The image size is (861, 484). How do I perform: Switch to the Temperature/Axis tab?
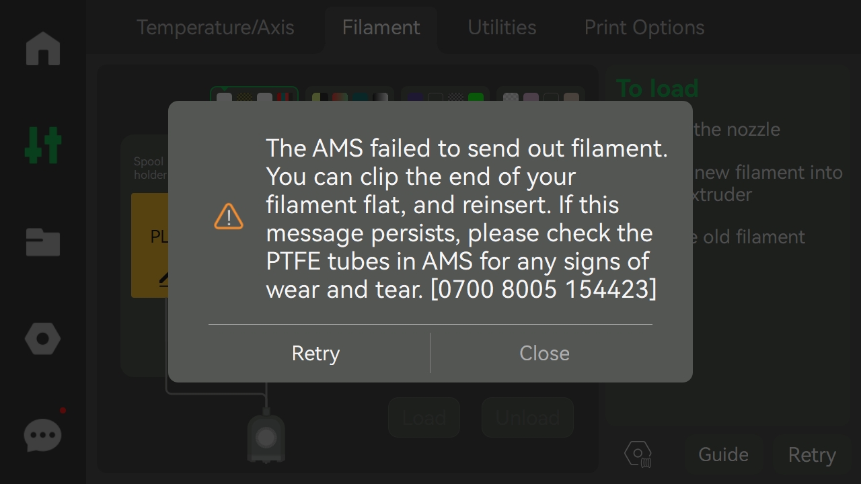215,28
